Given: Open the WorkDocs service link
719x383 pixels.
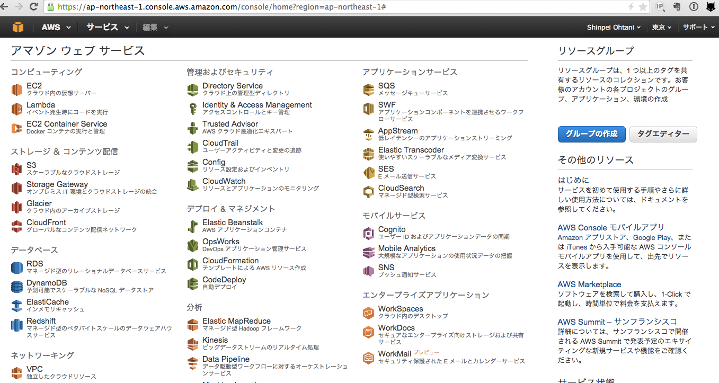Looking at the screenshot, I should click(x=396, y=328).
